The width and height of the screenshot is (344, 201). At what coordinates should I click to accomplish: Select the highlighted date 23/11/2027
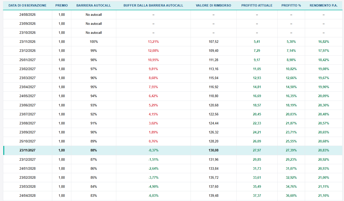click(x=27, y=150)
